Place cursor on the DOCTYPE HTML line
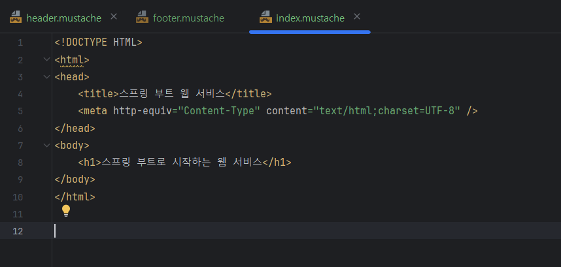 tap(98, 42)
